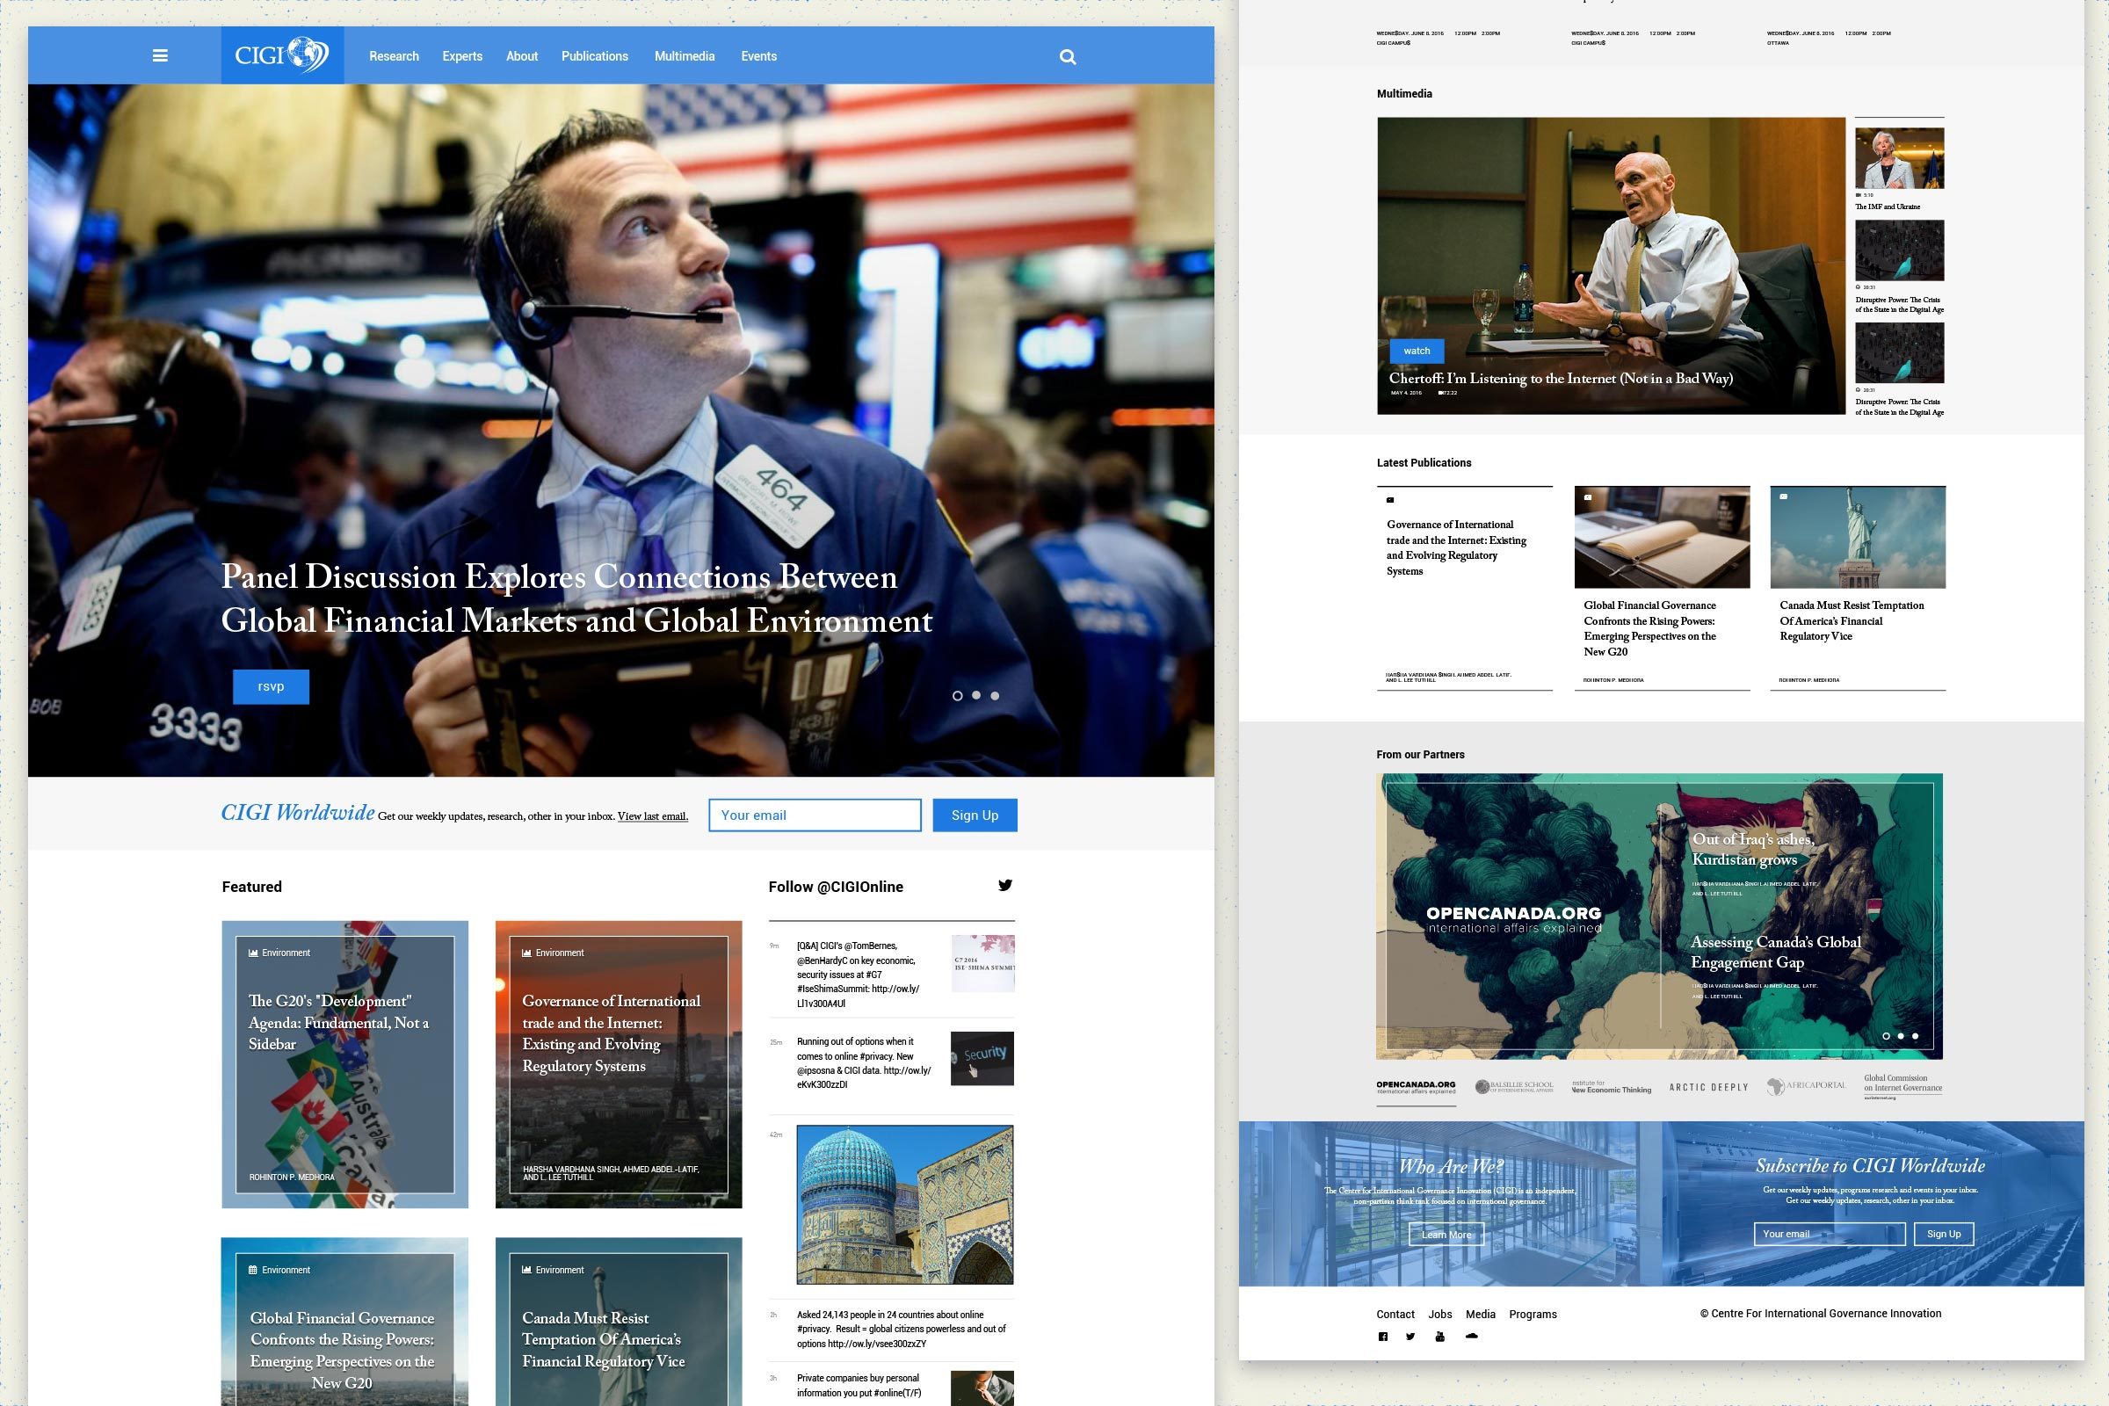Select the Events menu item in navbar
Viewport: 2109px width, 1406px height.
(x=757, y=56)
